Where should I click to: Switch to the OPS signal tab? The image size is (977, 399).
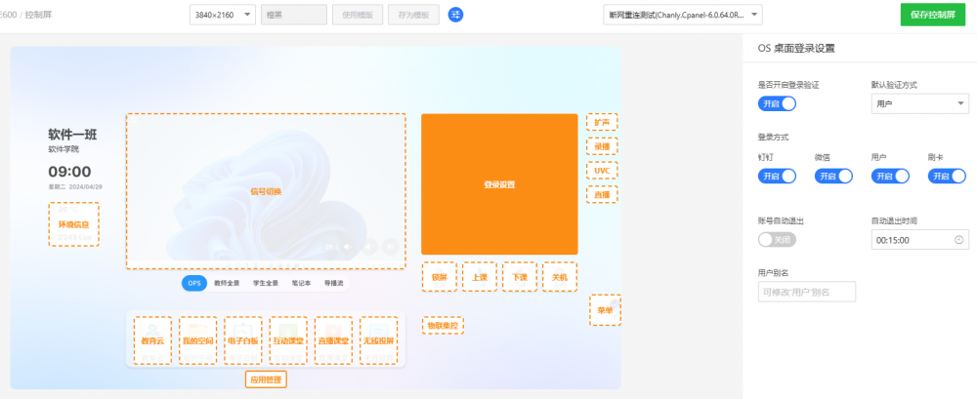[x=194, y=283]
